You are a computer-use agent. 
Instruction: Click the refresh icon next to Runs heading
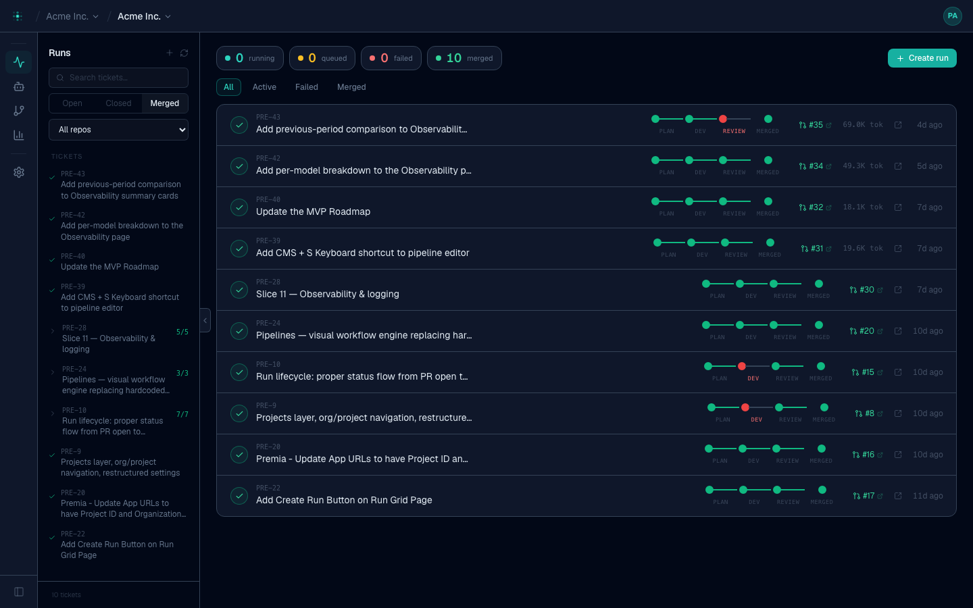[184, 53]
